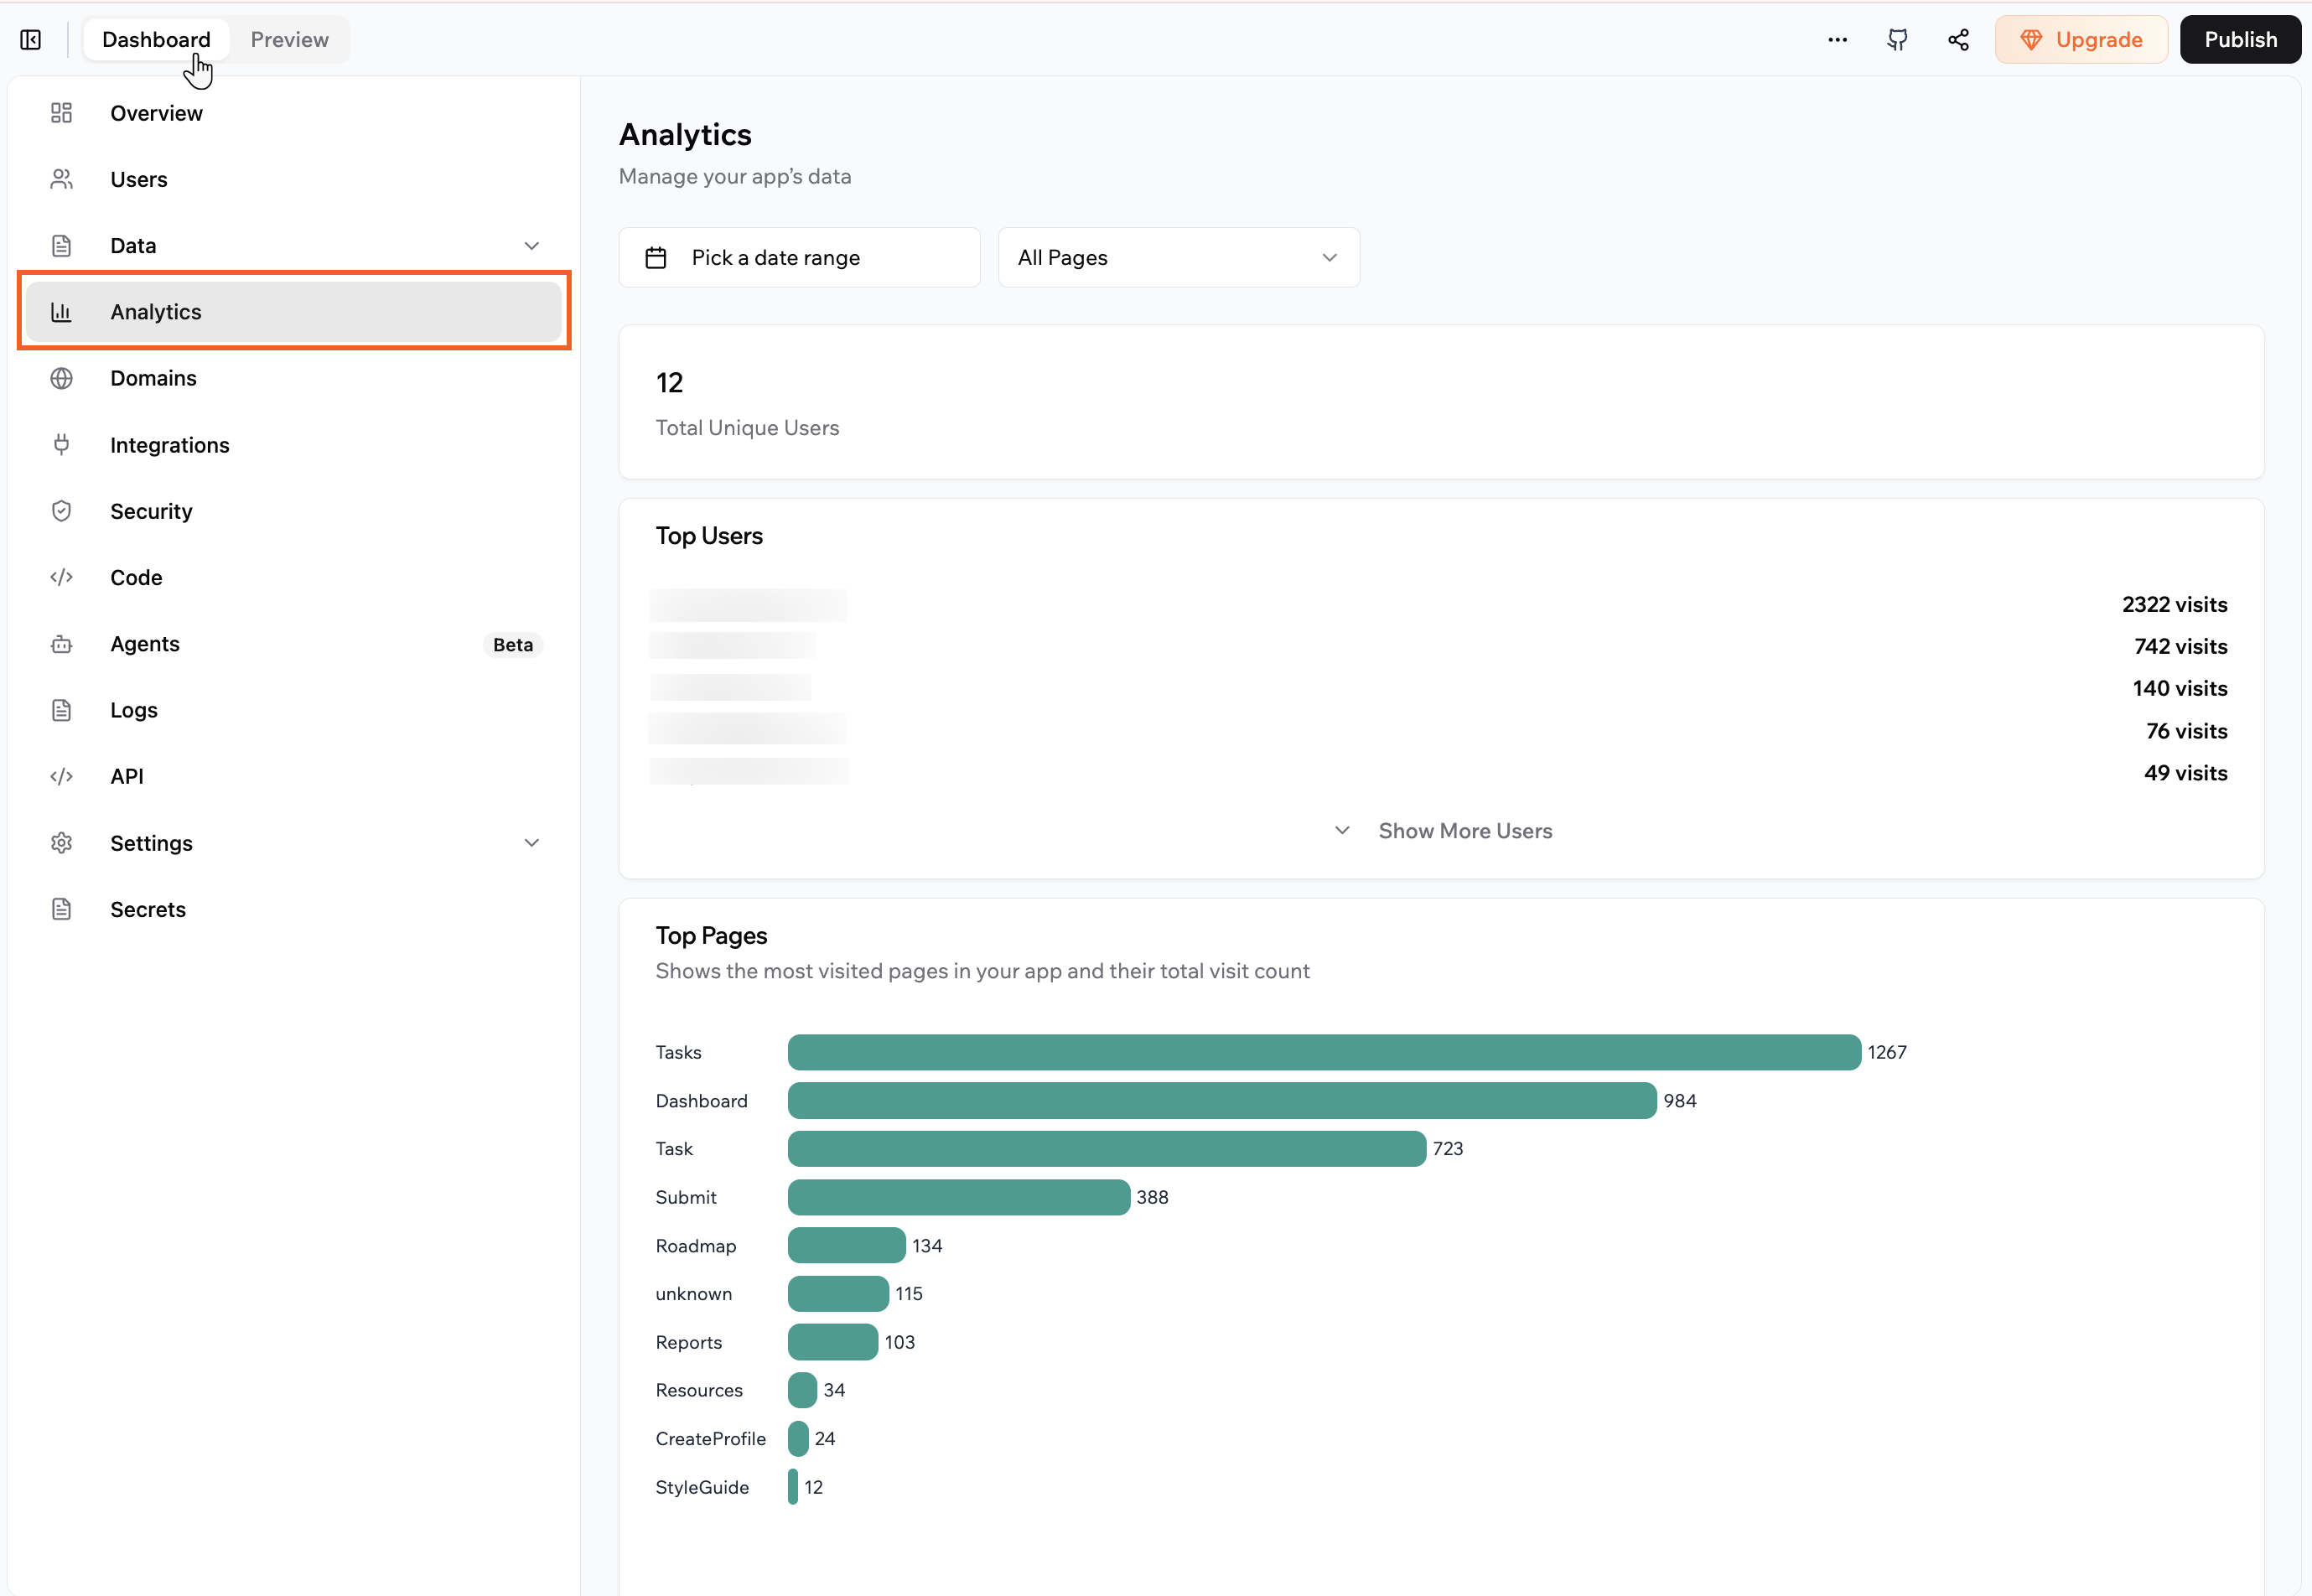Select the Domains globe icon
This screenshot has width=2312, height=1596.
point(61,378)
